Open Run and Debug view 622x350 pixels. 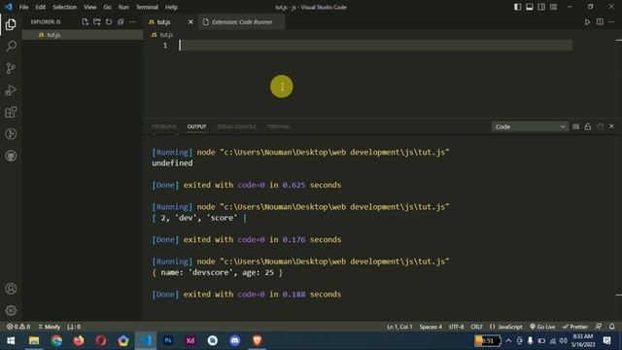(11, 90)
